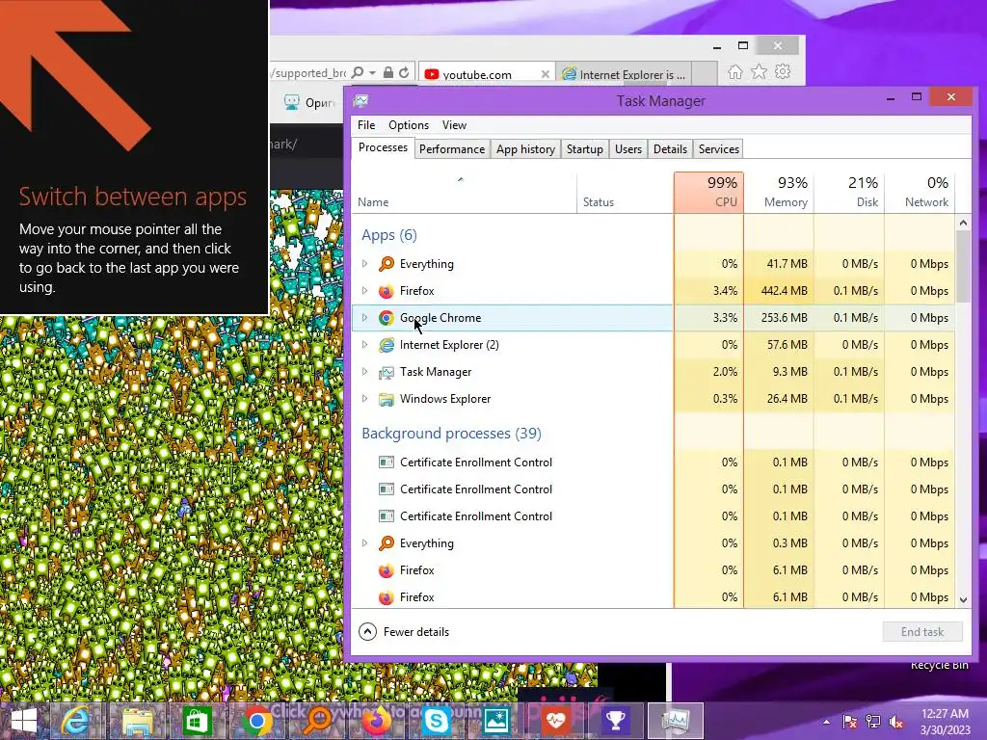Open Skype from the taskbar
The height and width of the screenshot is (740, 987).
pyautogui.click(x=437, y=721)
